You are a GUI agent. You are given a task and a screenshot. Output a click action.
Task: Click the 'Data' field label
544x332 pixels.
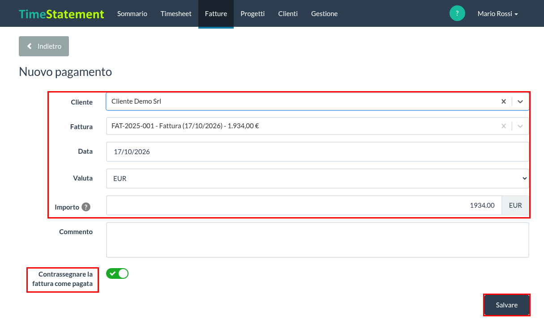(85, 151)
